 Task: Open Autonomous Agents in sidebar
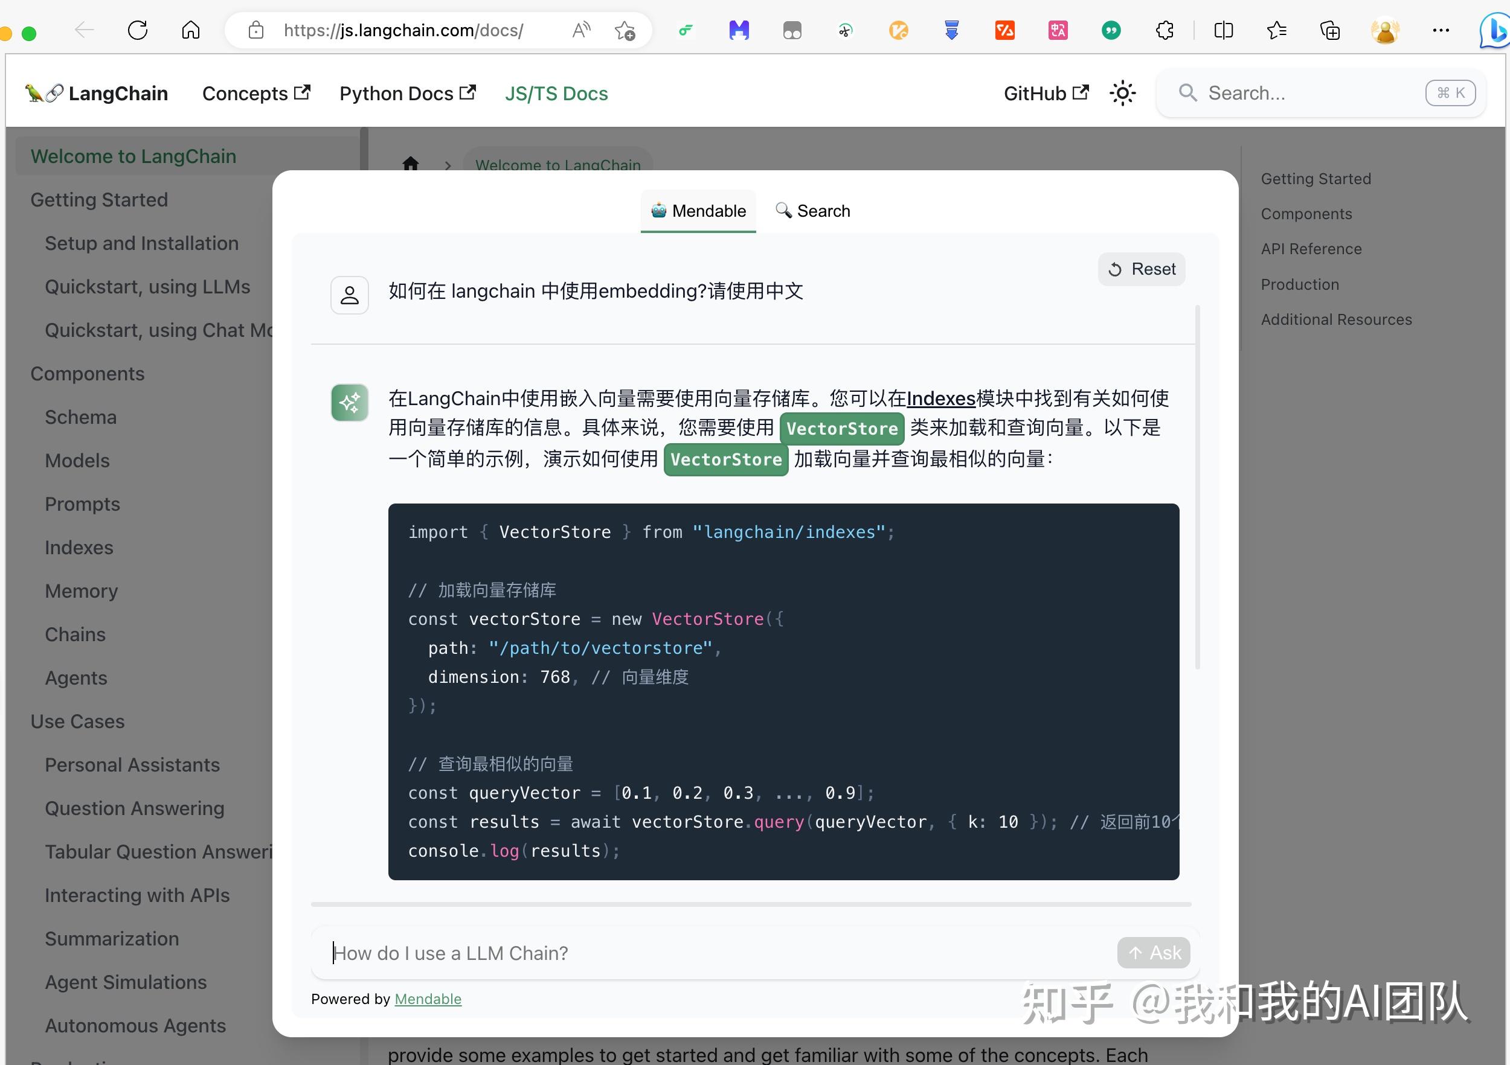[135, 1026]
